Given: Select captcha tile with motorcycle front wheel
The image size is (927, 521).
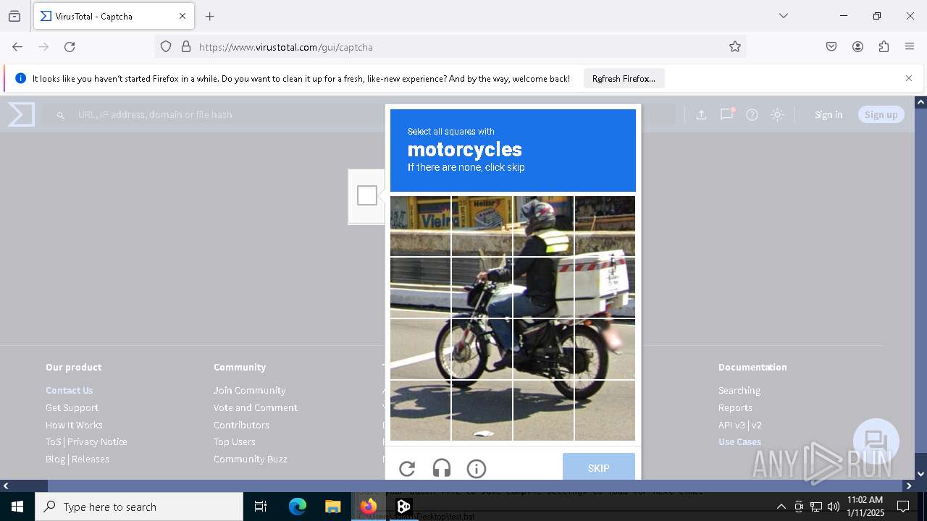Looking at the screenshot, I should (x=482, y=349).
